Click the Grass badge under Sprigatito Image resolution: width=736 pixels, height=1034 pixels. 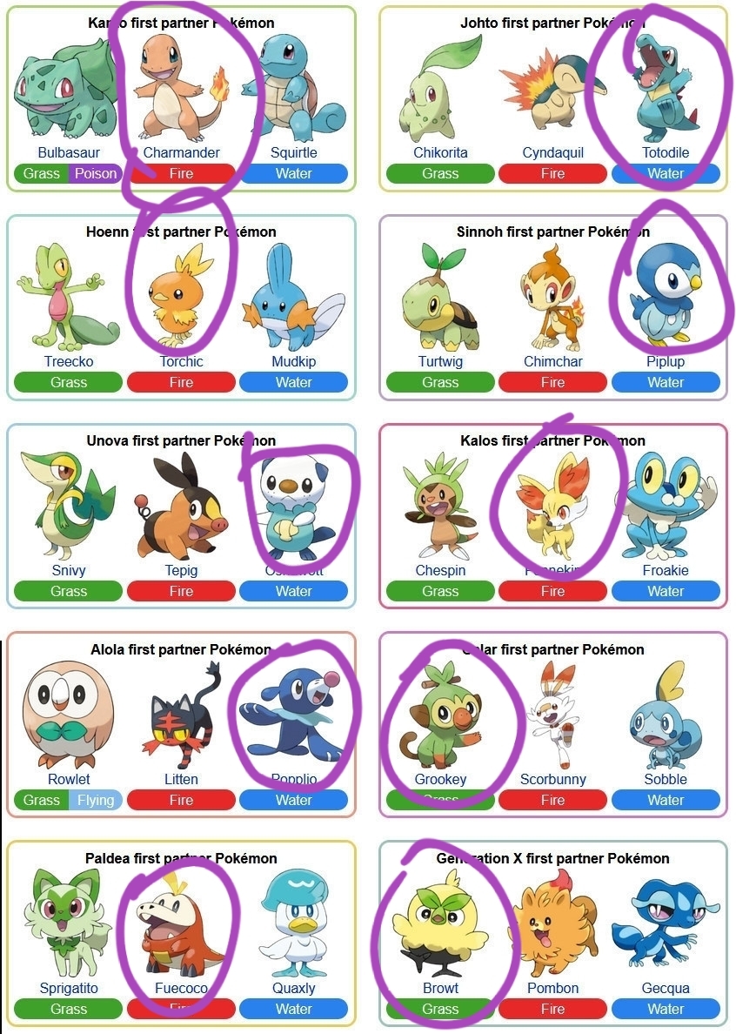coord(69,1009)
